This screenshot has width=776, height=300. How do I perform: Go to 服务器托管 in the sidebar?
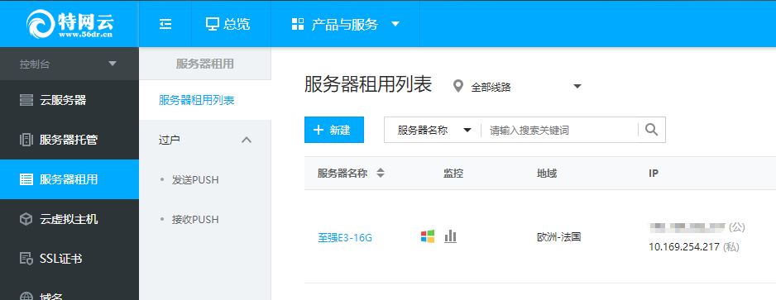[69, 140]
